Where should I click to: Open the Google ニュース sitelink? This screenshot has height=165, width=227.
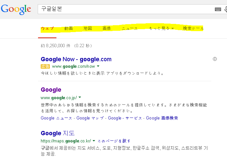(56, 118)
